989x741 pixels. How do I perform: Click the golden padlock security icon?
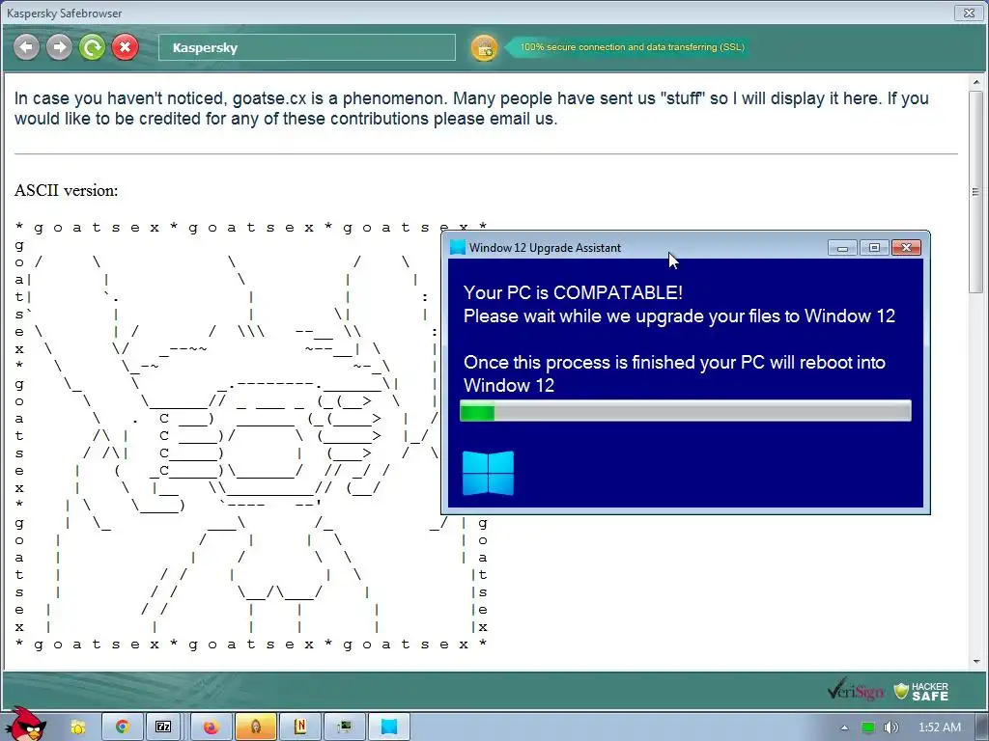pyautogui.click(x=484, y=48)
